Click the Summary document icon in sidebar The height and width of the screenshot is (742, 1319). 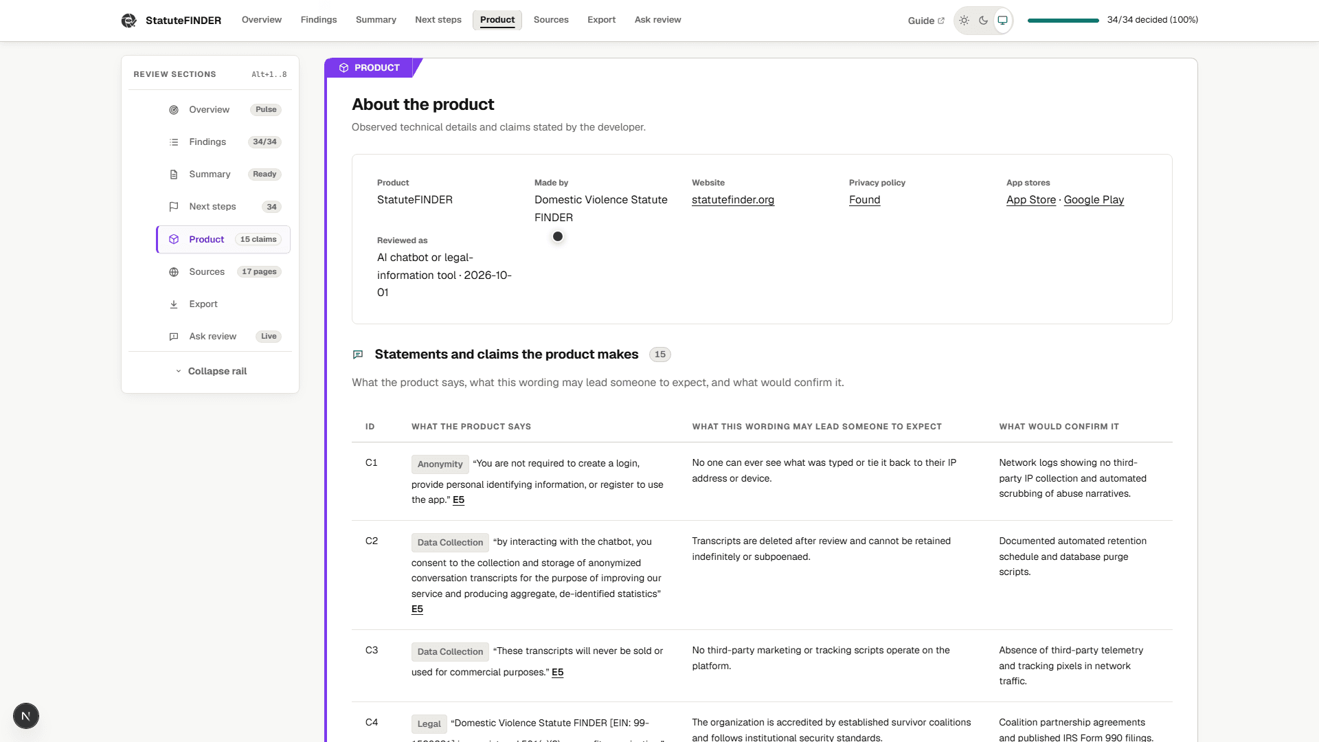pos(174,175)
